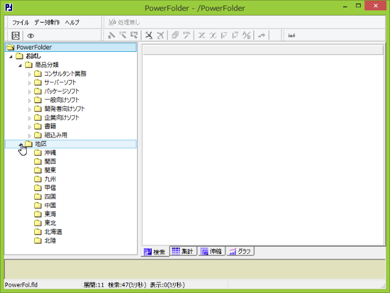The image size is (390, 293).
Task: Click the 展開:11 status bar text
Action: click(x=93, y=285)
